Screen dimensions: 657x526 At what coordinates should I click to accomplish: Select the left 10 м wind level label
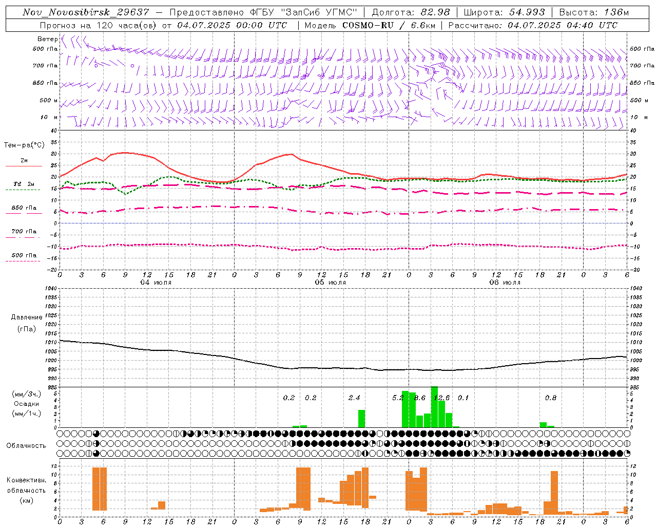(x=49, y=117)
